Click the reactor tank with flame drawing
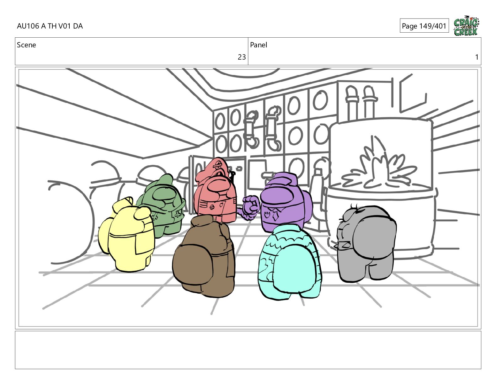Screen dimensions: 497x384 pyautogui.click(x=381, y=188)
